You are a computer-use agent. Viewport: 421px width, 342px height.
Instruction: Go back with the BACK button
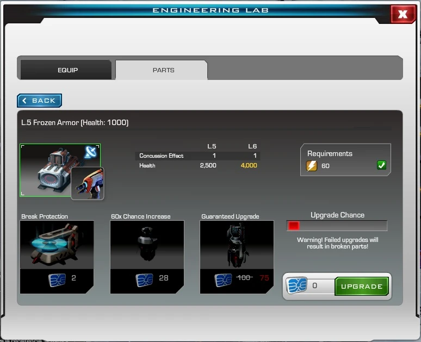tap(40, 101)
